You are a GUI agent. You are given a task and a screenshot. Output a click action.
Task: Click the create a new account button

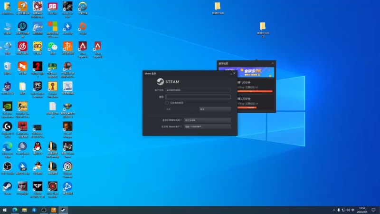(208, 126)
